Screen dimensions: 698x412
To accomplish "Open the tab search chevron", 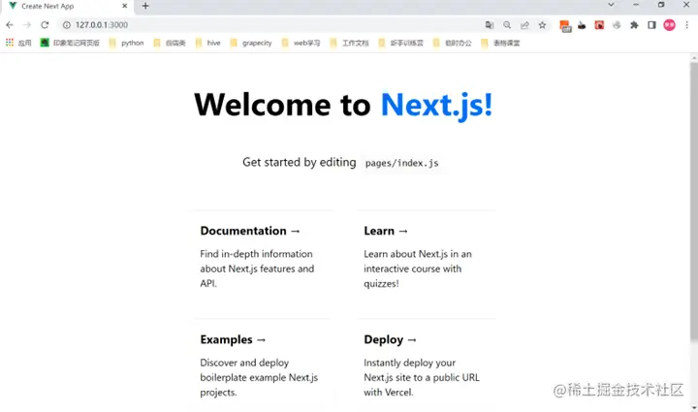I will (x=611, y=5).
